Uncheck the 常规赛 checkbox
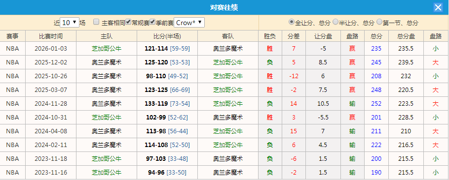The image size is (449, 180). click(x=129, y=22)
